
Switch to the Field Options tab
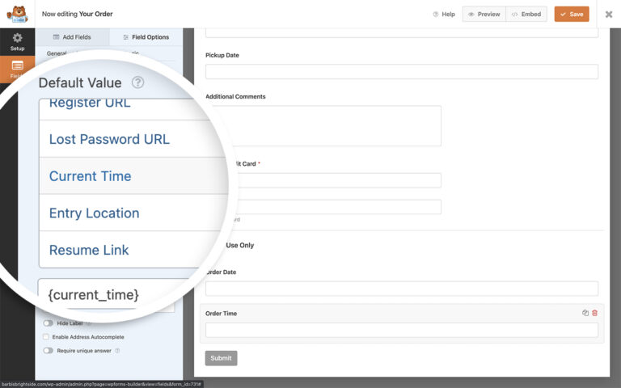coord(146,37)
